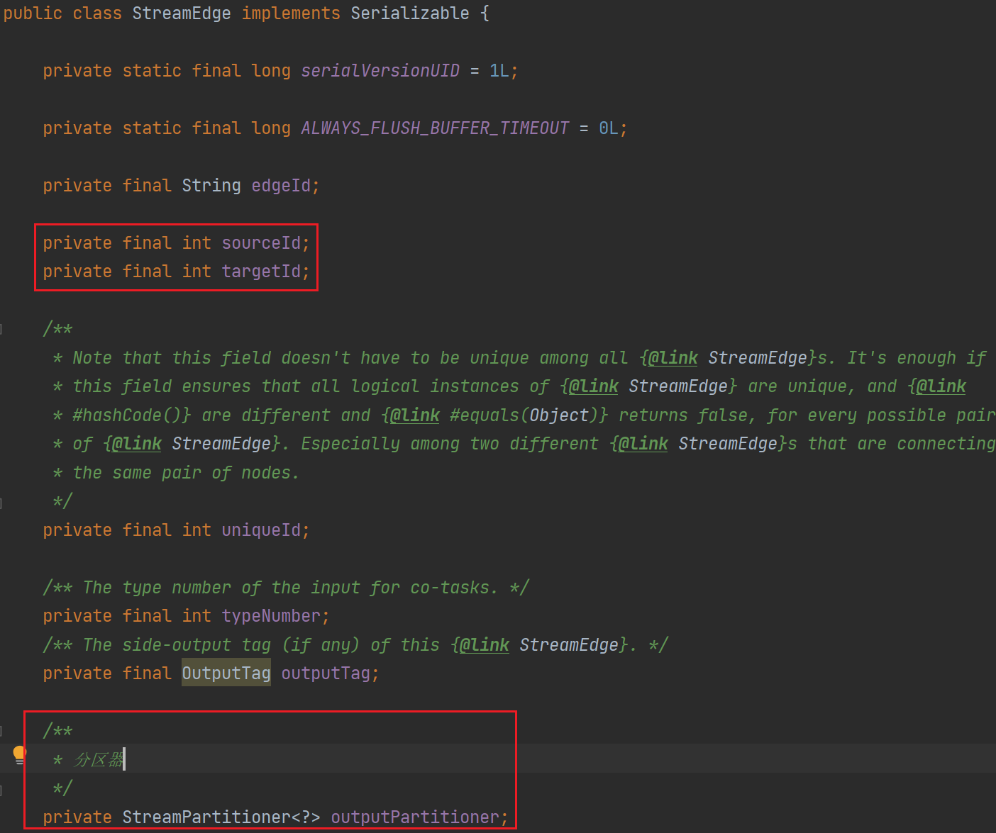This screenshot has width=996, height=833.
Task: Click the String type of edgeId
Action: coord(211,186)
